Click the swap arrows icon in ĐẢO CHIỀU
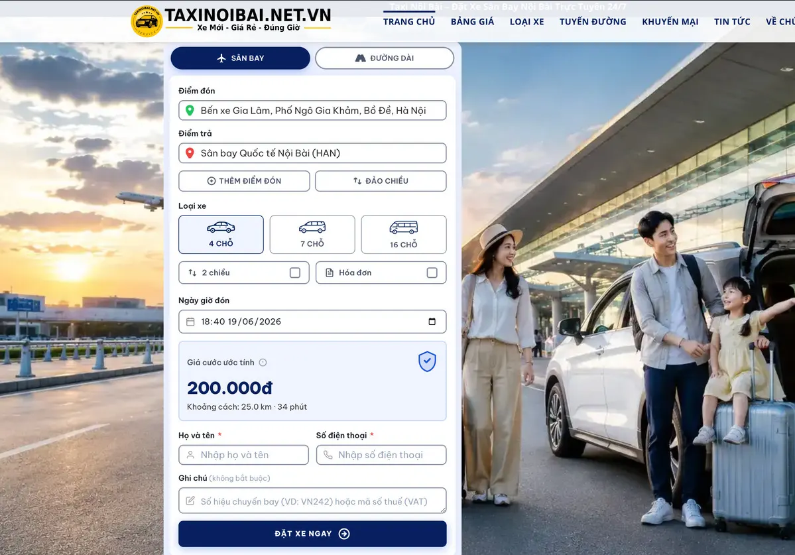This screenshot has height=555, width=795. click(x=357, y=181)
